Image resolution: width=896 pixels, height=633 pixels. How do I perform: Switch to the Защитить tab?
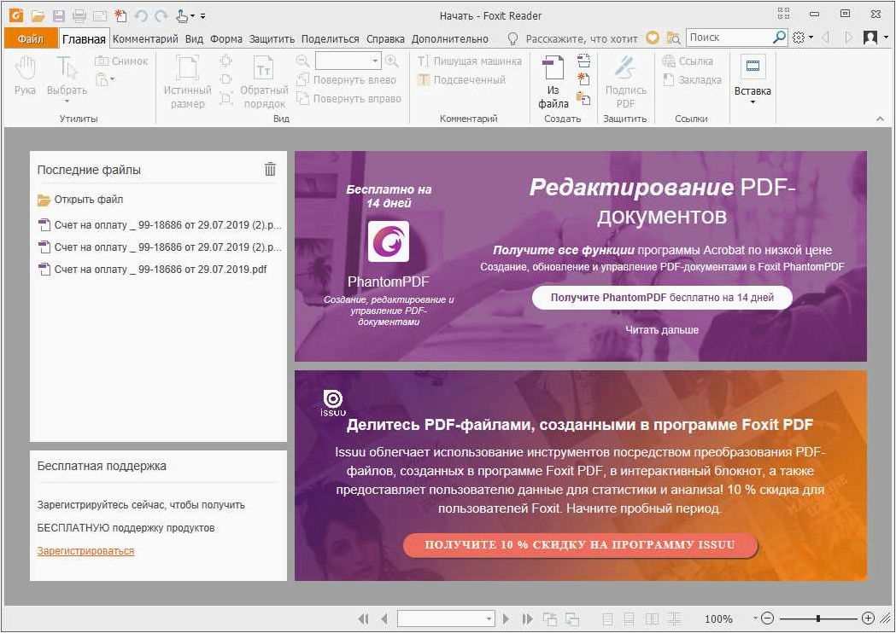coord(272,38)
